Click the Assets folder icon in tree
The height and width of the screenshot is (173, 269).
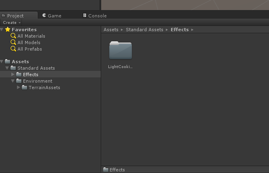point(8,61)
